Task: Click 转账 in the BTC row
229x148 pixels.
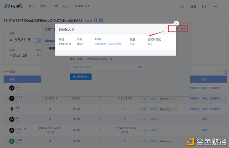Action: (205, 119)
